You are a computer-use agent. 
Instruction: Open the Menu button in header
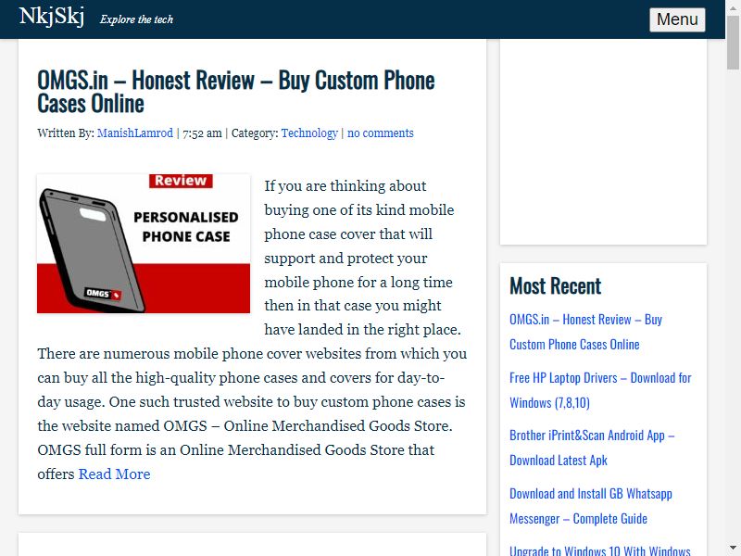[677, 19]
